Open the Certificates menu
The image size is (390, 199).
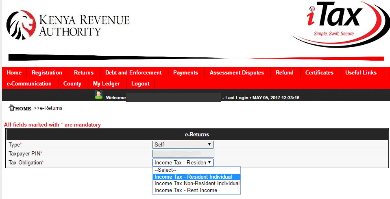click(319, 73)
